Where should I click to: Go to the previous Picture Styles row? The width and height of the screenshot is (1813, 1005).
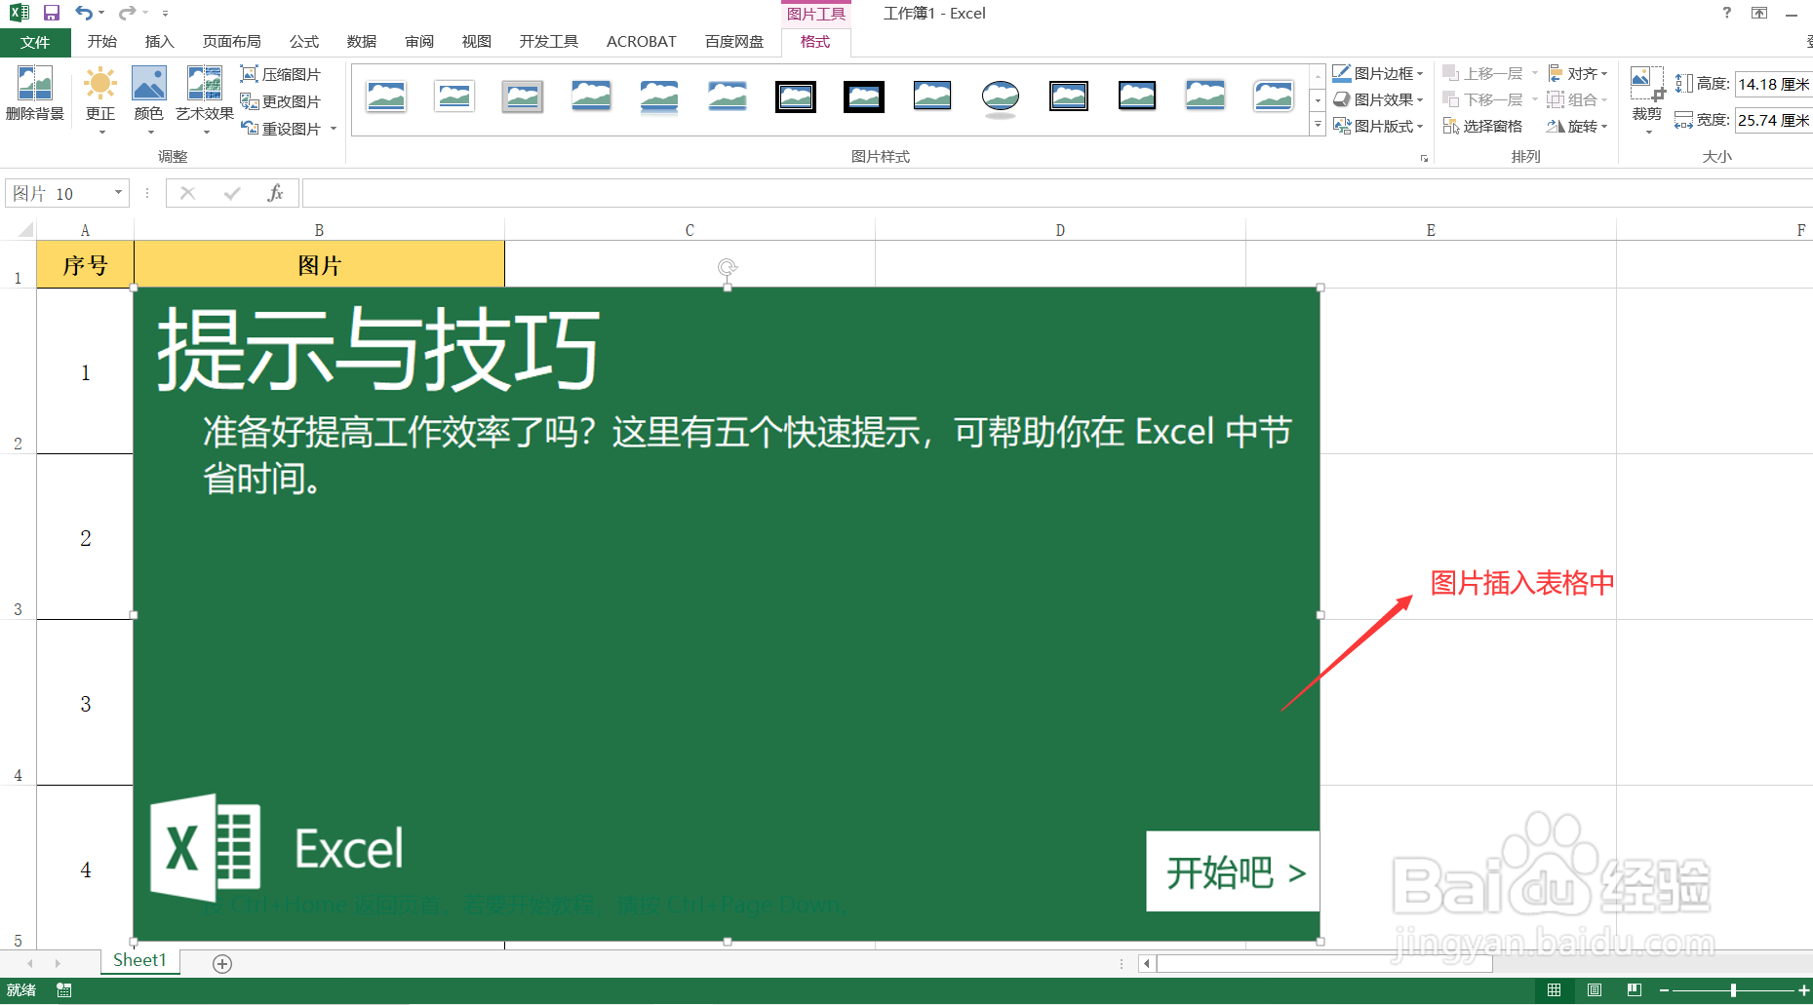(x=1318, y=75)
